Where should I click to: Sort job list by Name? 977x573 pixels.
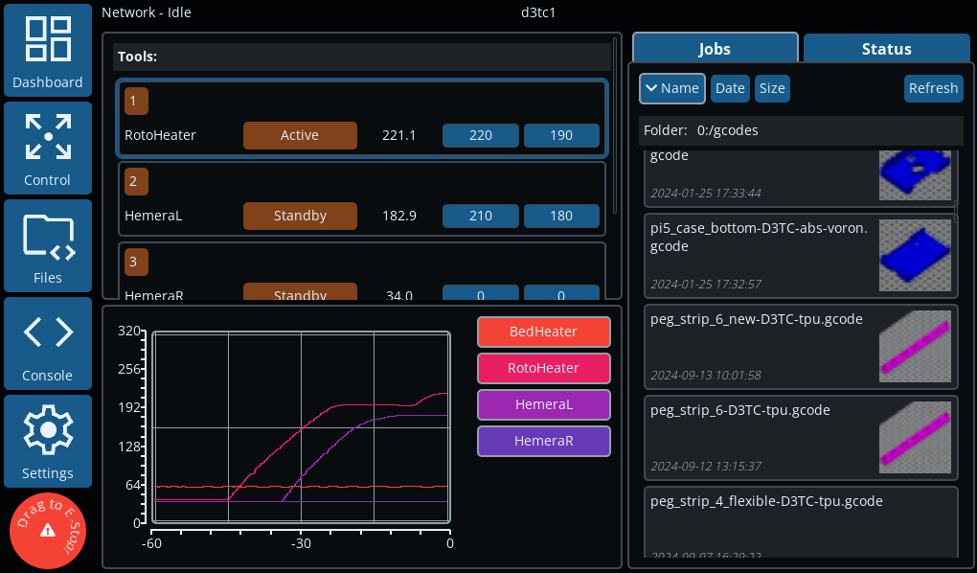point(671,88)
